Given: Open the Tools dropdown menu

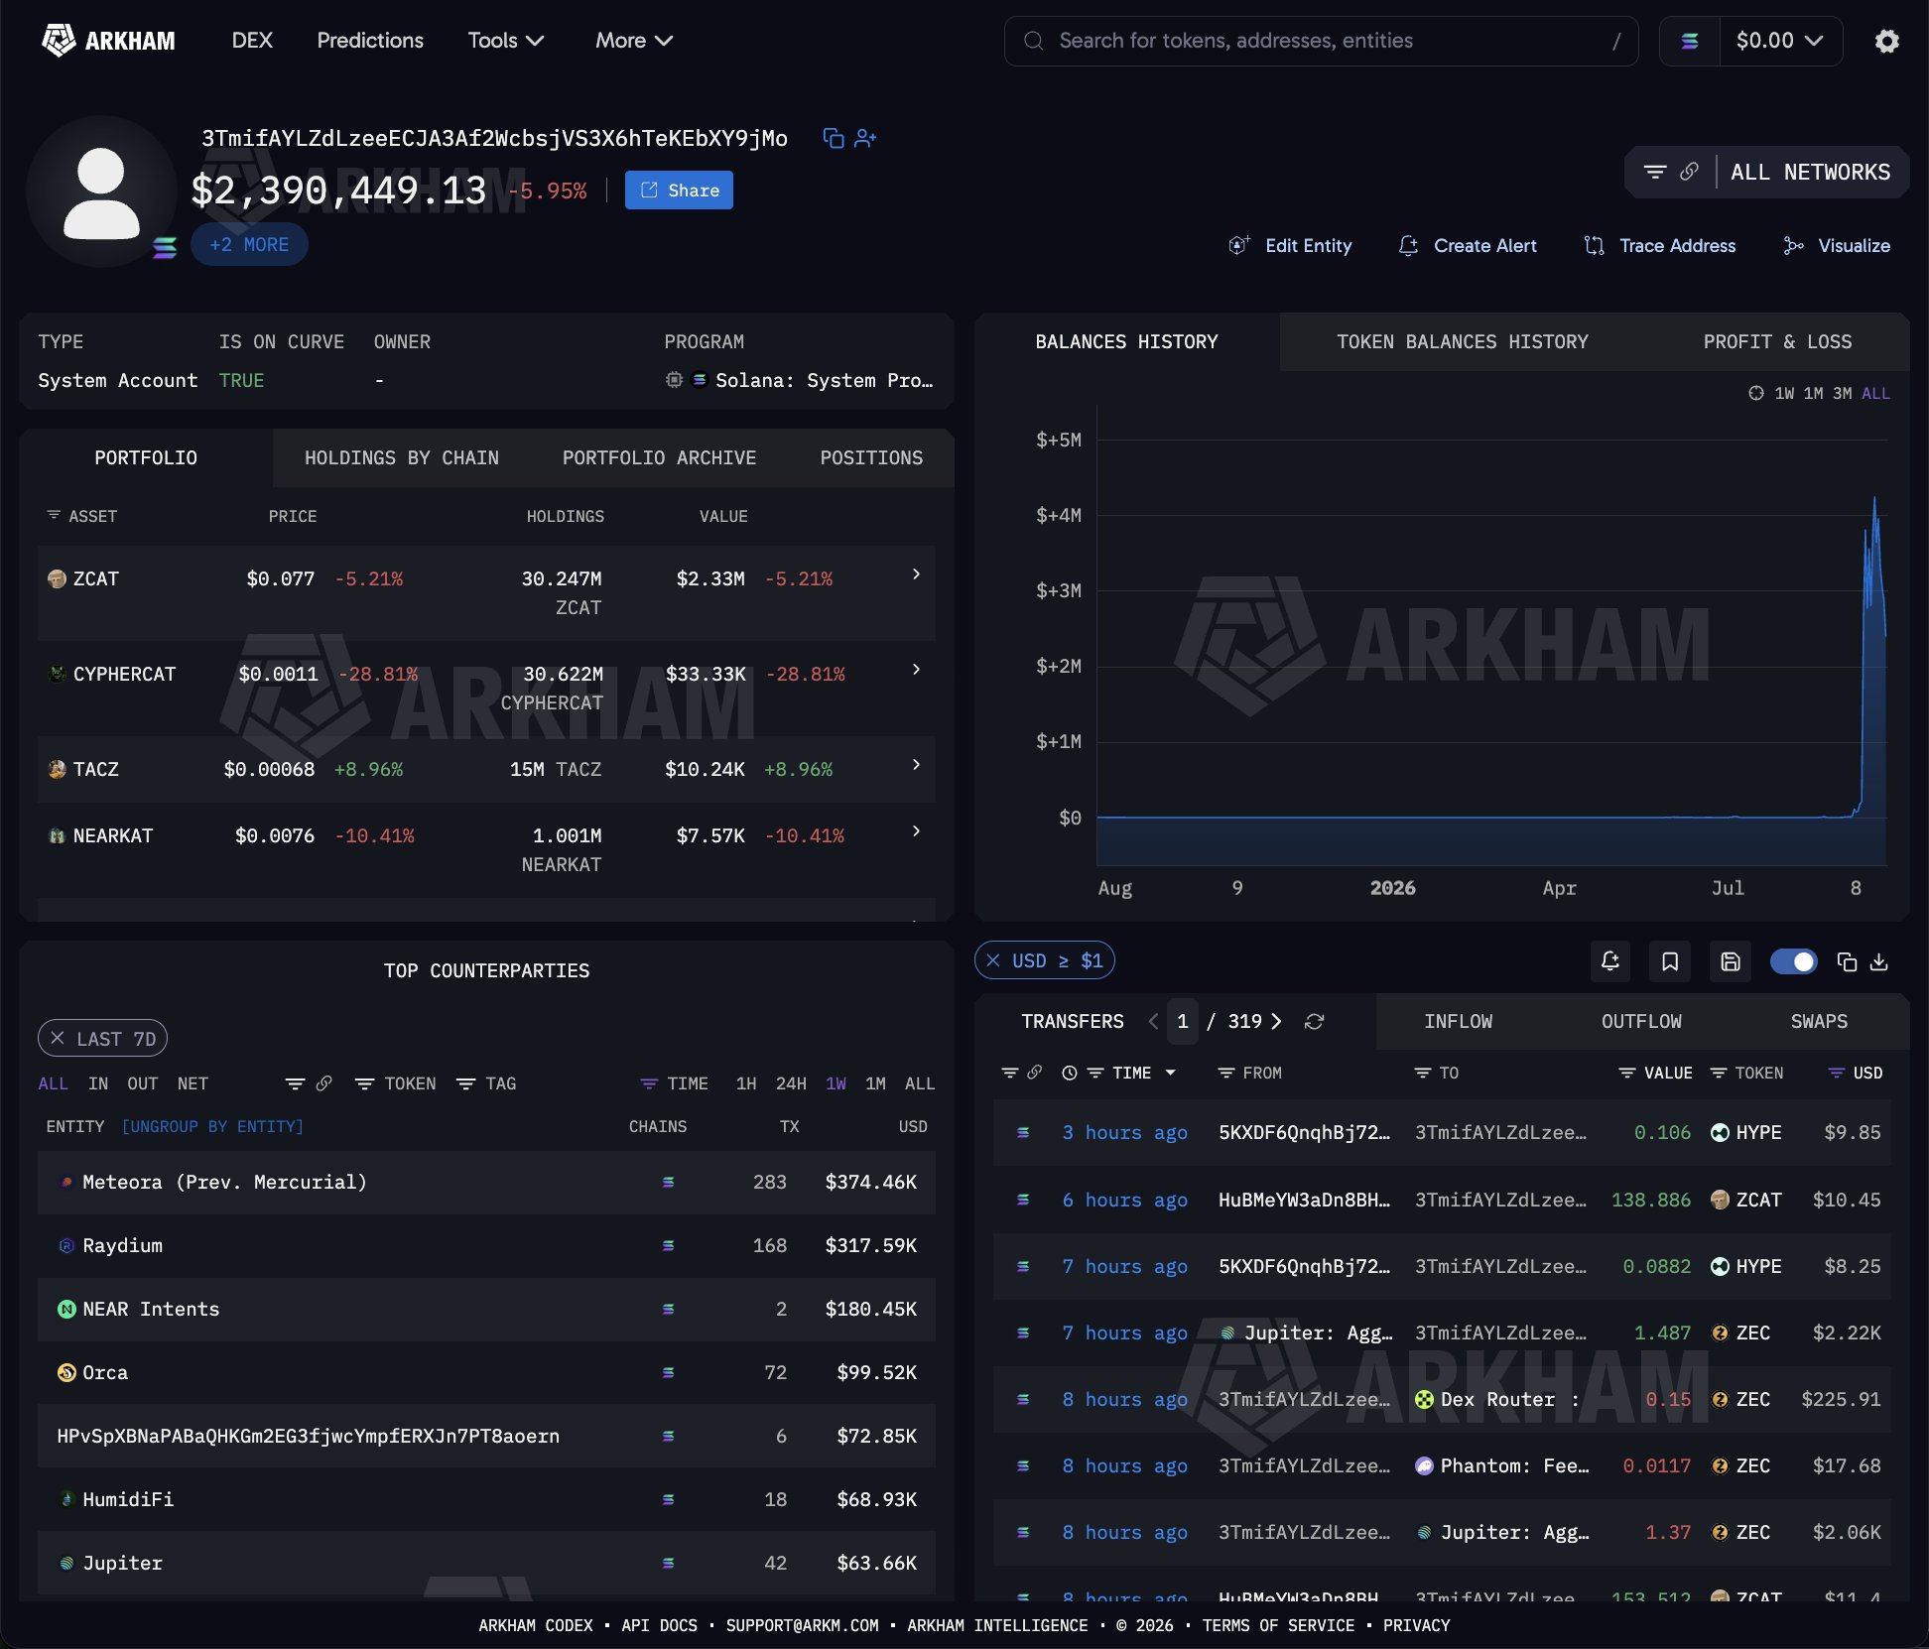Looking at the screenshot, I should tap(506, 41).
